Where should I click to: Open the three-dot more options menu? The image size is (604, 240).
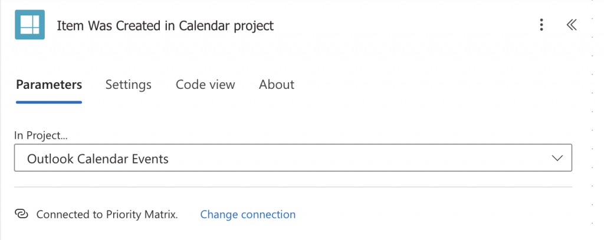click(541, 25)
